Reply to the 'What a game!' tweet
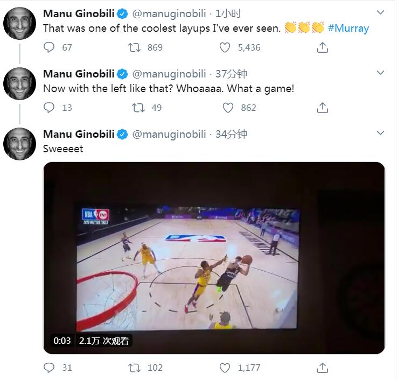Image resolution: width=398 pixels, height=381 pixels. pos(49,108)
